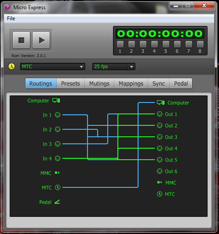Click the Pedal input icon
The width and height of the screenshot is (219, 234).
click(57, 202)
